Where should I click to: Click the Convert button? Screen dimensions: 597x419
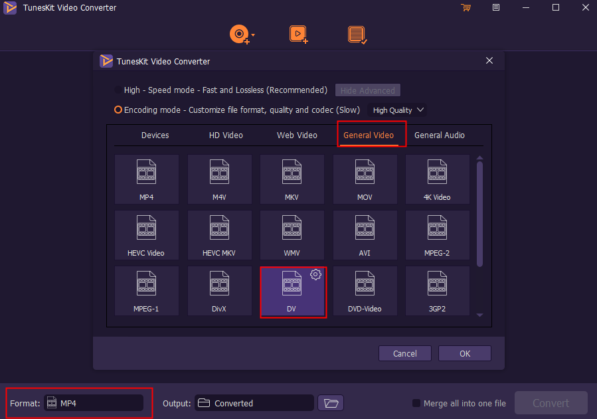click(x=551, y=403)
